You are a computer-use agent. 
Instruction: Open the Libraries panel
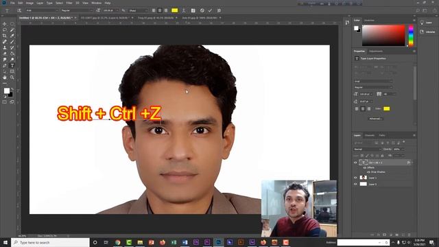pyautogui.click(x=427, y=32)
